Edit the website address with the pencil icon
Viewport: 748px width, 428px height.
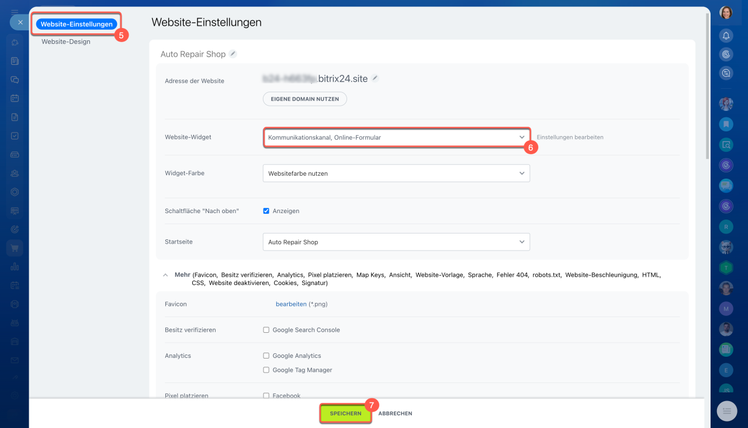click(375, 78)
